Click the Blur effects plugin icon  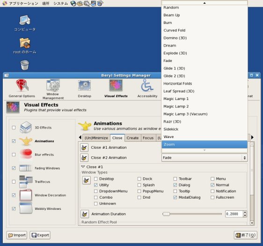[26, 154]
